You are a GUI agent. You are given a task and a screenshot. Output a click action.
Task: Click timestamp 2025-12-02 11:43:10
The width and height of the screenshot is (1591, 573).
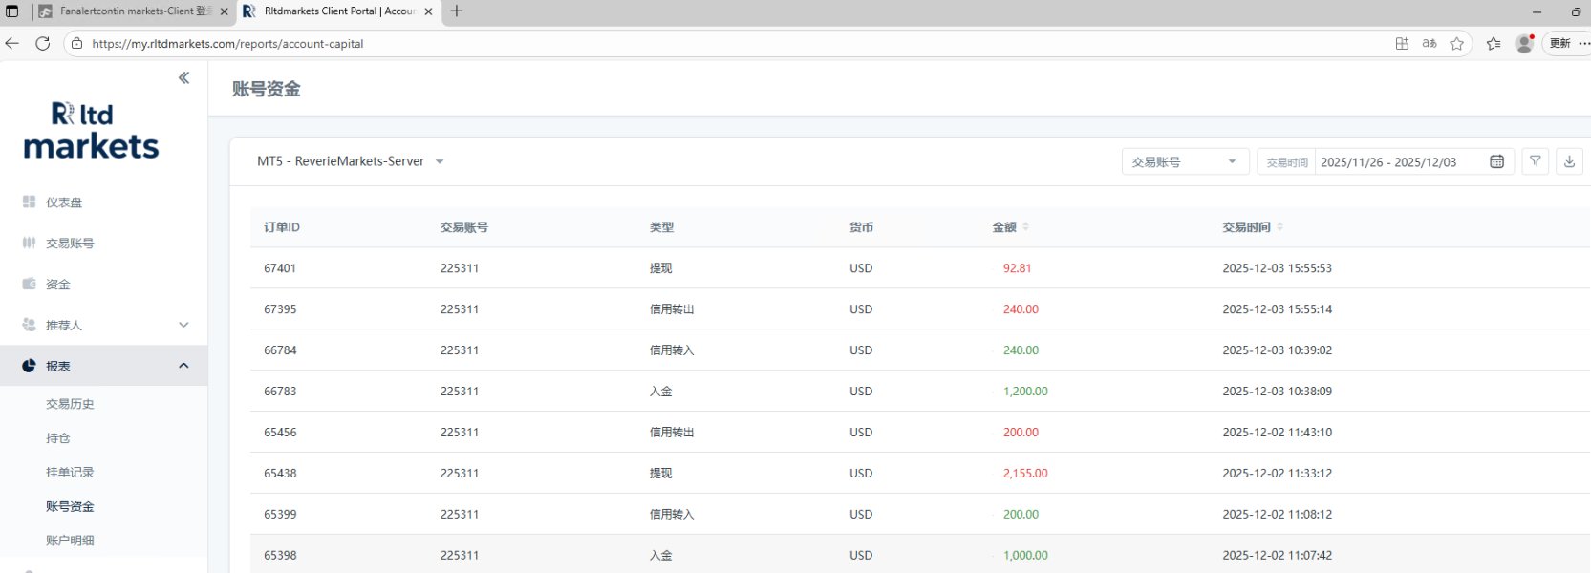[1277, 433]
